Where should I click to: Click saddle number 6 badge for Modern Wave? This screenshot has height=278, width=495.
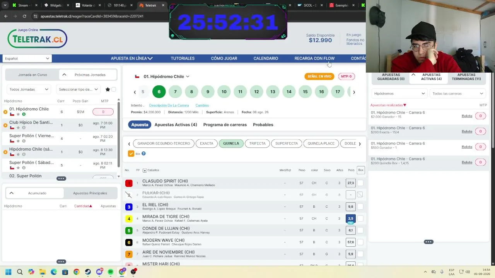(129, 242)
